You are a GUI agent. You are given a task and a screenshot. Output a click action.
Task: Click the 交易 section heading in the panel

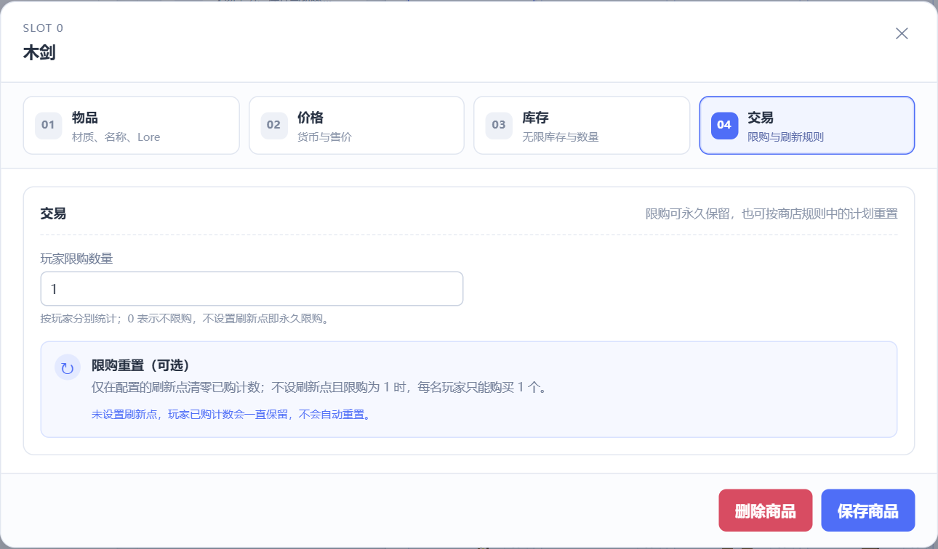[54, 213]
